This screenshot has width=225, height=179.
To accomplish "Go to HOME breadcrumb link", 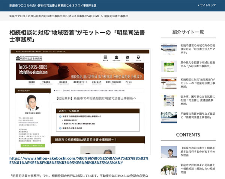I will tap(54, 16).
